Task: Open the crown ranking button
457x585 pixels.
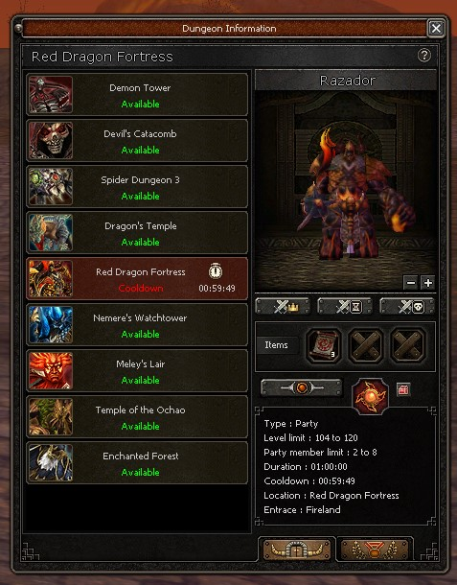Action: 283,307
